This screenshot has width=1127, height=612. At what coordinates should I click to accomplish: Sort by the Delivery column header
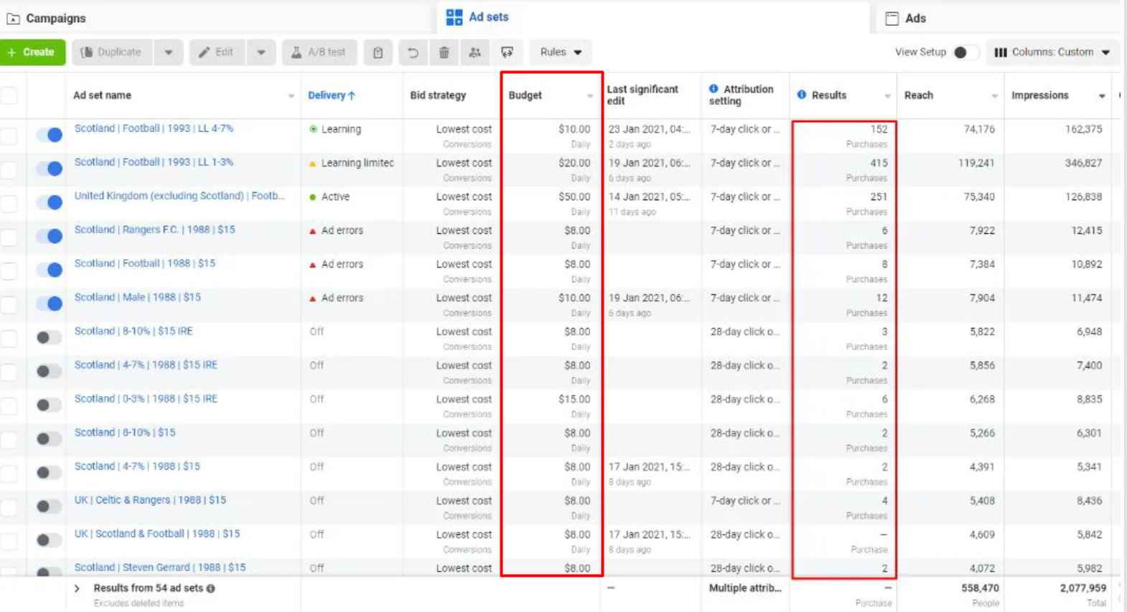[x=331, y=95]
